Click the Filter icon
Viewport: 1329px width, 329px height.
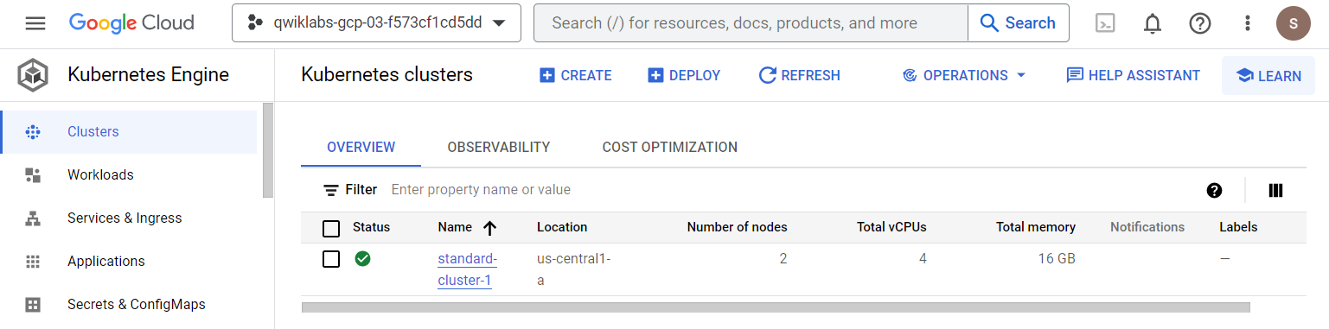click(x=330, y=190)
